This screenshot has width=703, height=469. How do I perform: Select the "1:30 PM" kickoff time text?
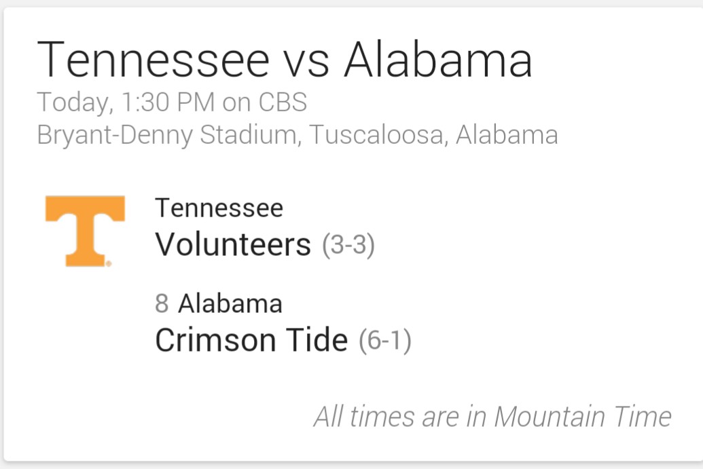(x=166, y=102)
